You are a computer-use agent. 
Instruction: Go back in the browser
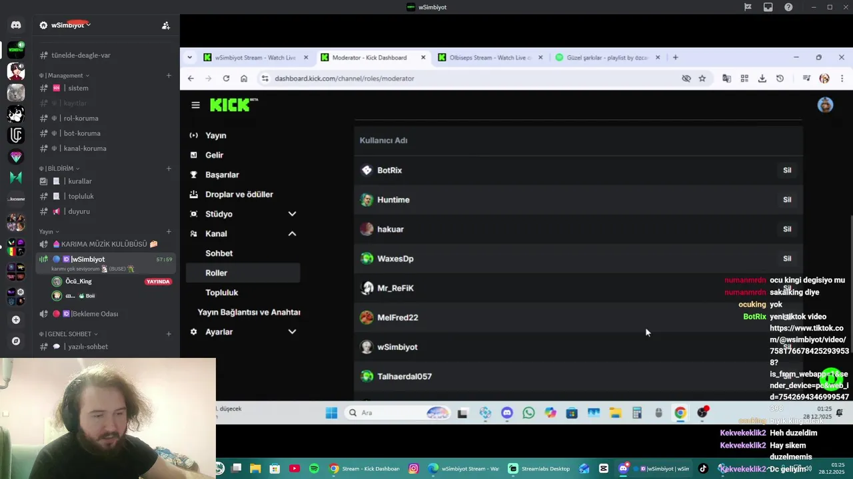[x=191, y=79]
